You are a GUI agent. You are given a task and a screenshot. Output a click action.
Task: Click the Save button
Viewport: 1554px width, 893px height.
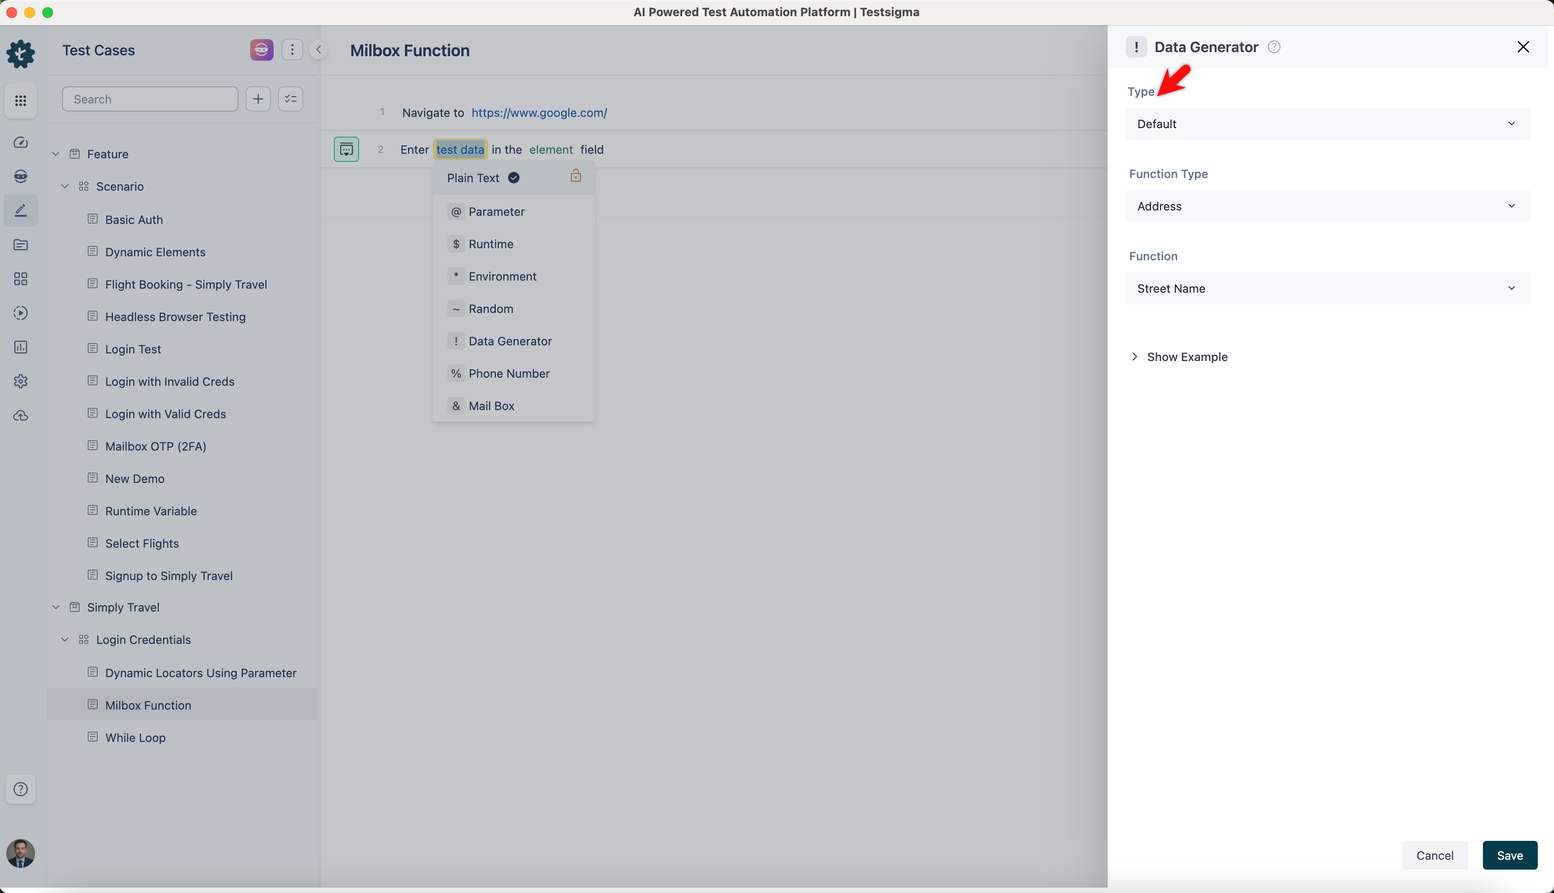(1509, 855)
